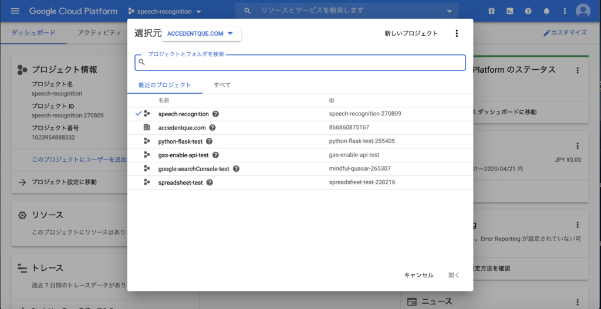
Task: Open notifications bell icon
Action: click(x=546, y=11)
